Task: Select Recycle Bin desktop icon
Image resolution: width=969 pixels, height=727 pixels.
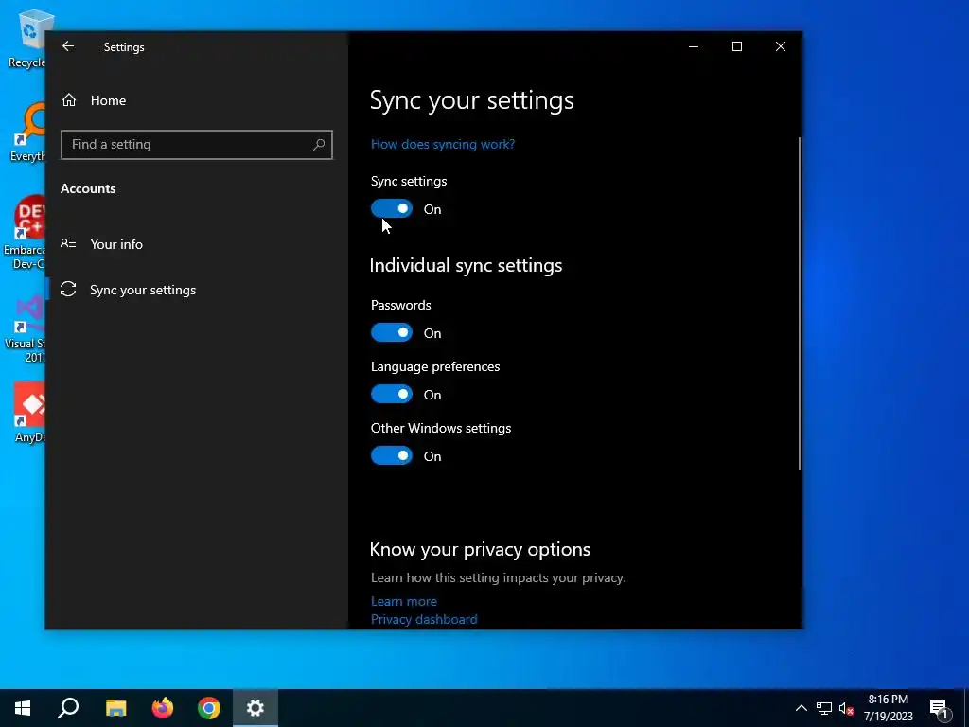Action: tap(28, 39)
